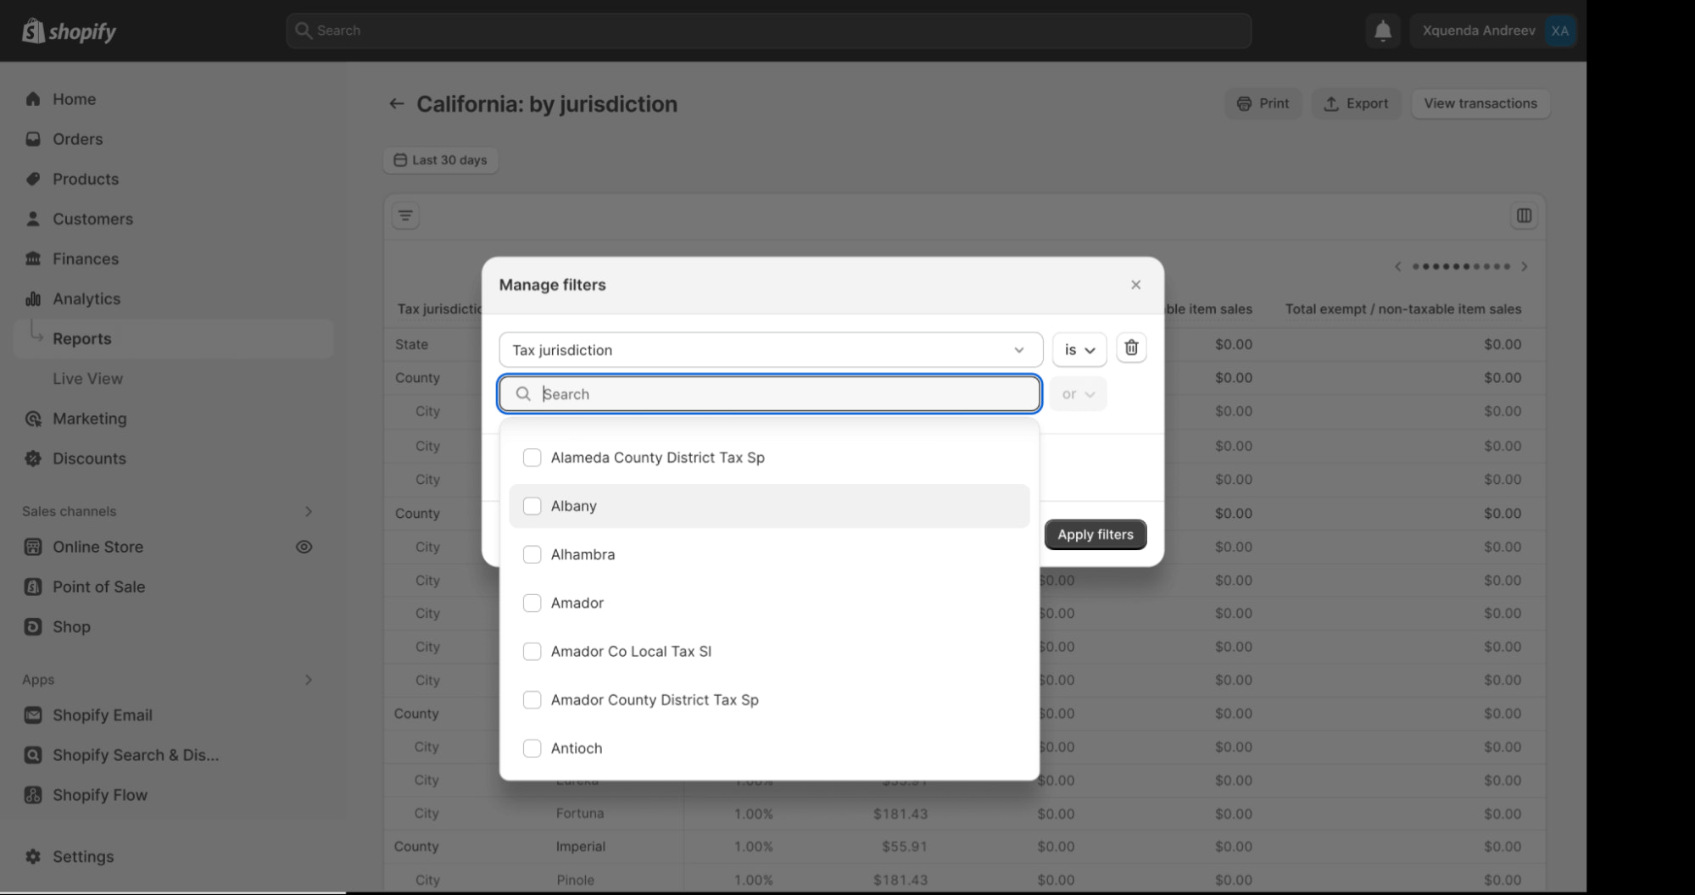Image resolution: width=1695 pixels, height=895 pixels.
Task: Open the 'is' condition dropdown
Action: 1079,349
